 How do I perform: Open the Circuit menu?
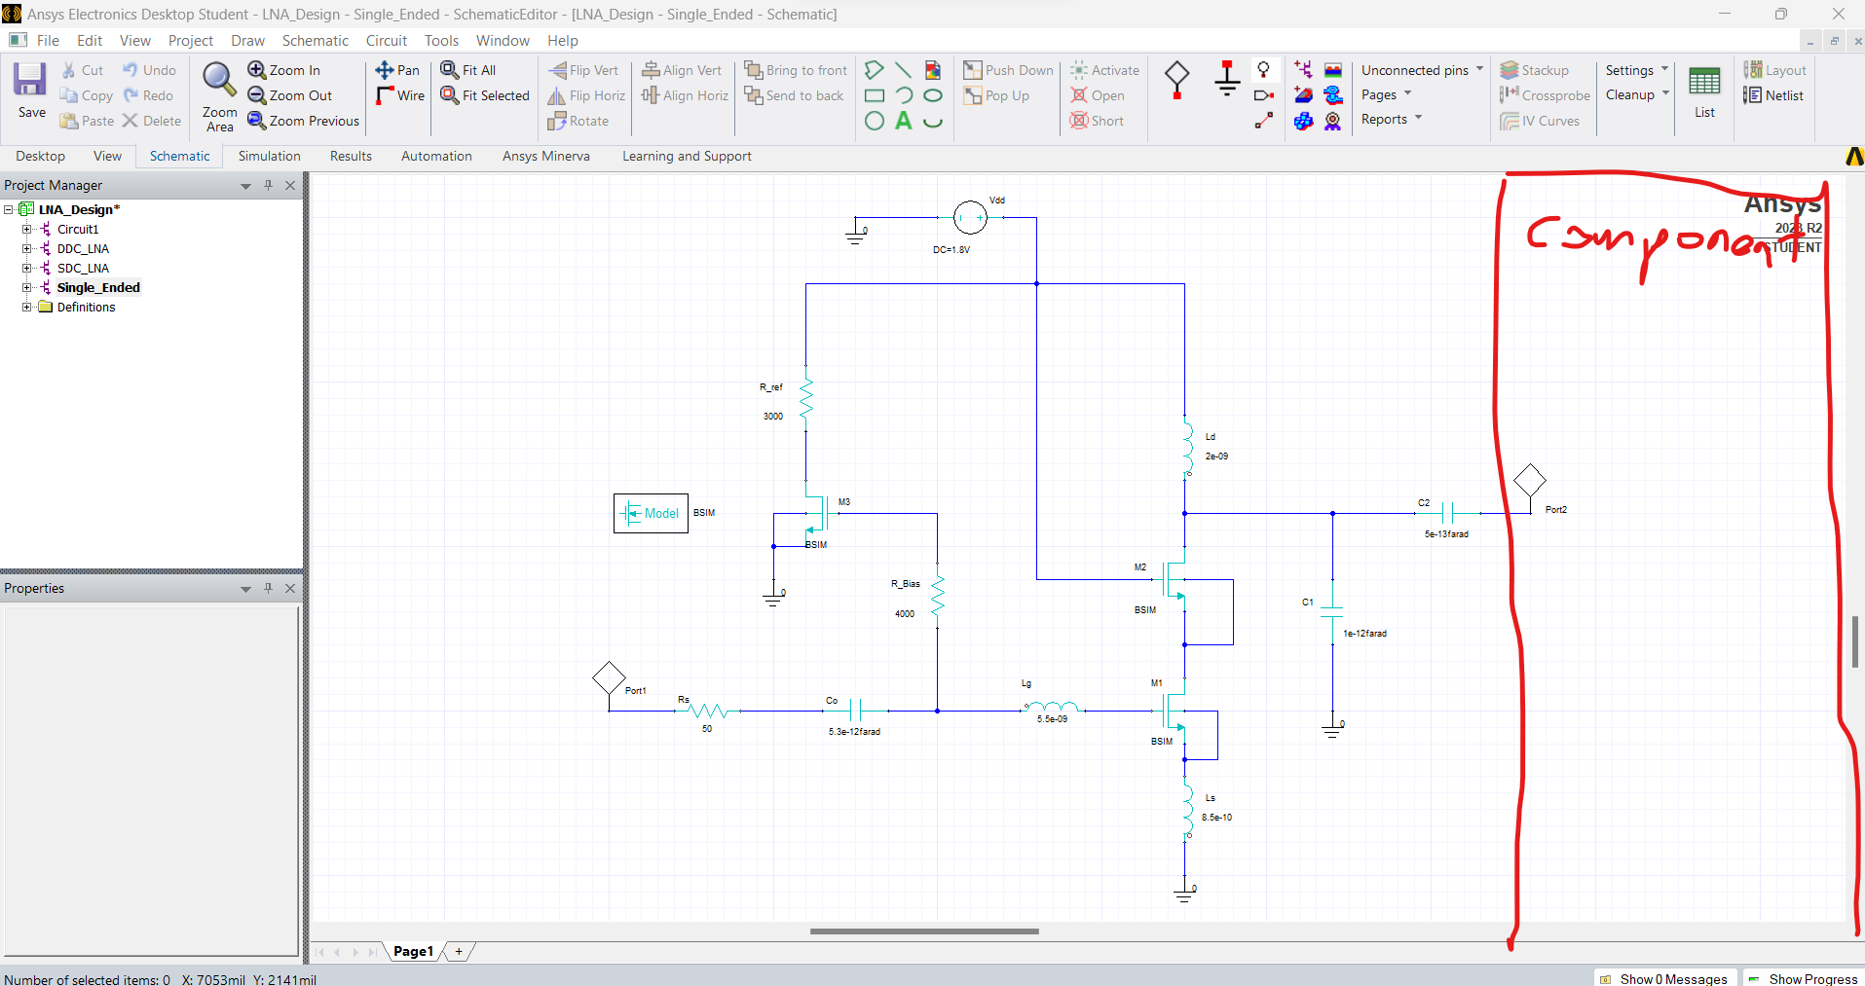(386, 41)
